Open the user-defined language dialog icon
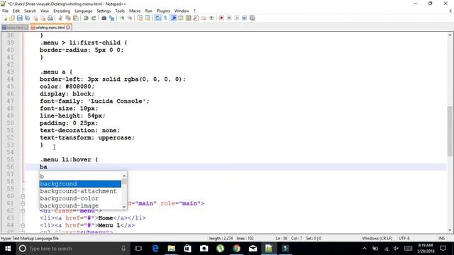Viewport: 454px width, 255px height. [181, 18]
